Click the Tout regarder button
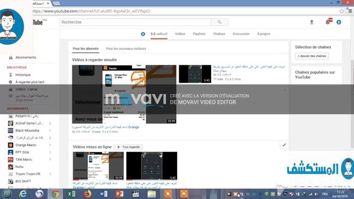The width and height of the screenshot is (354, 199). pyautogui.click(x=128, y=147)
